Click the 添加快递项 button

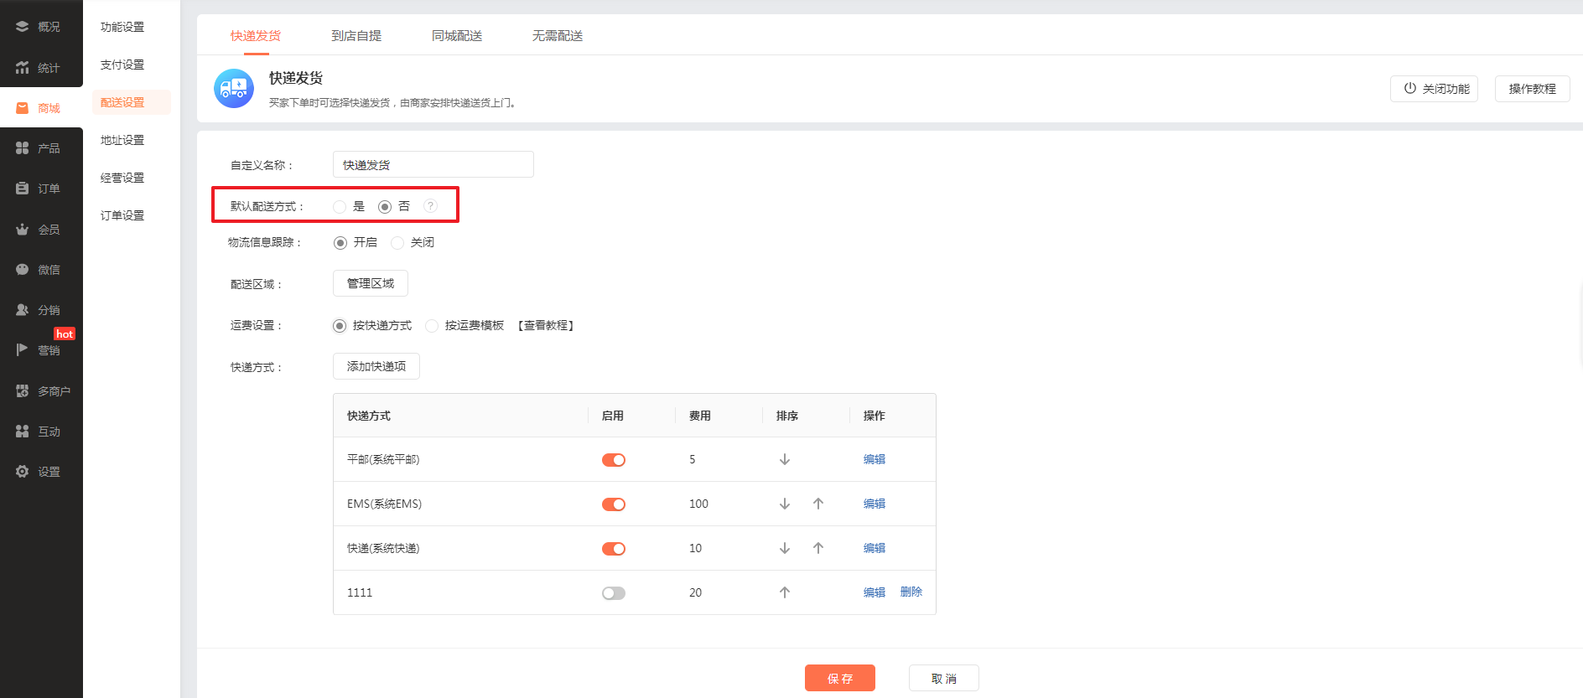point(376,366)
